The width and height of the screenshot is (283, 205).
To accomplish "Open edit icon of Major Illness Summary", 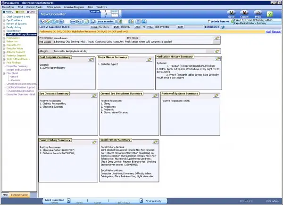I will coord(149,60).
